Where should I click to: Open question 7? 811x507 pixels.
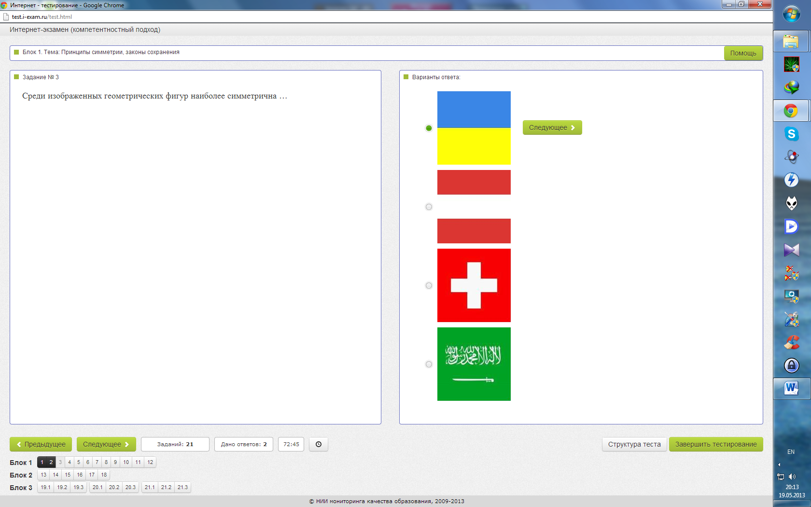(97, 462)
